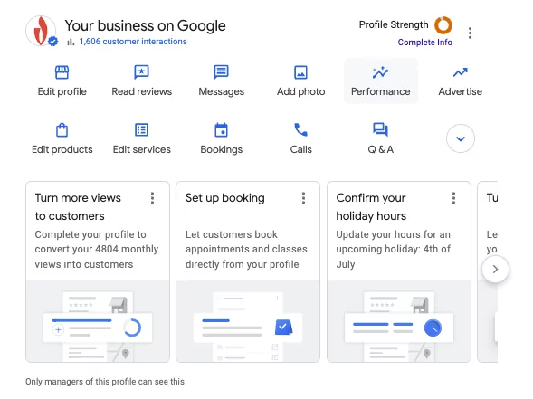
Task: Open the Set up booking card title
Action: point(225,198)
